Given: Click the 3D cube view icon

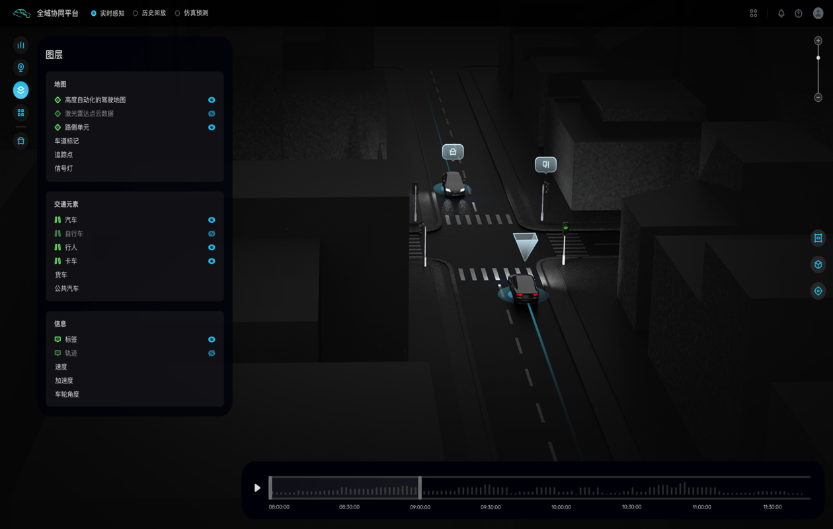Looking at the screenshot, I should point(818,264).
